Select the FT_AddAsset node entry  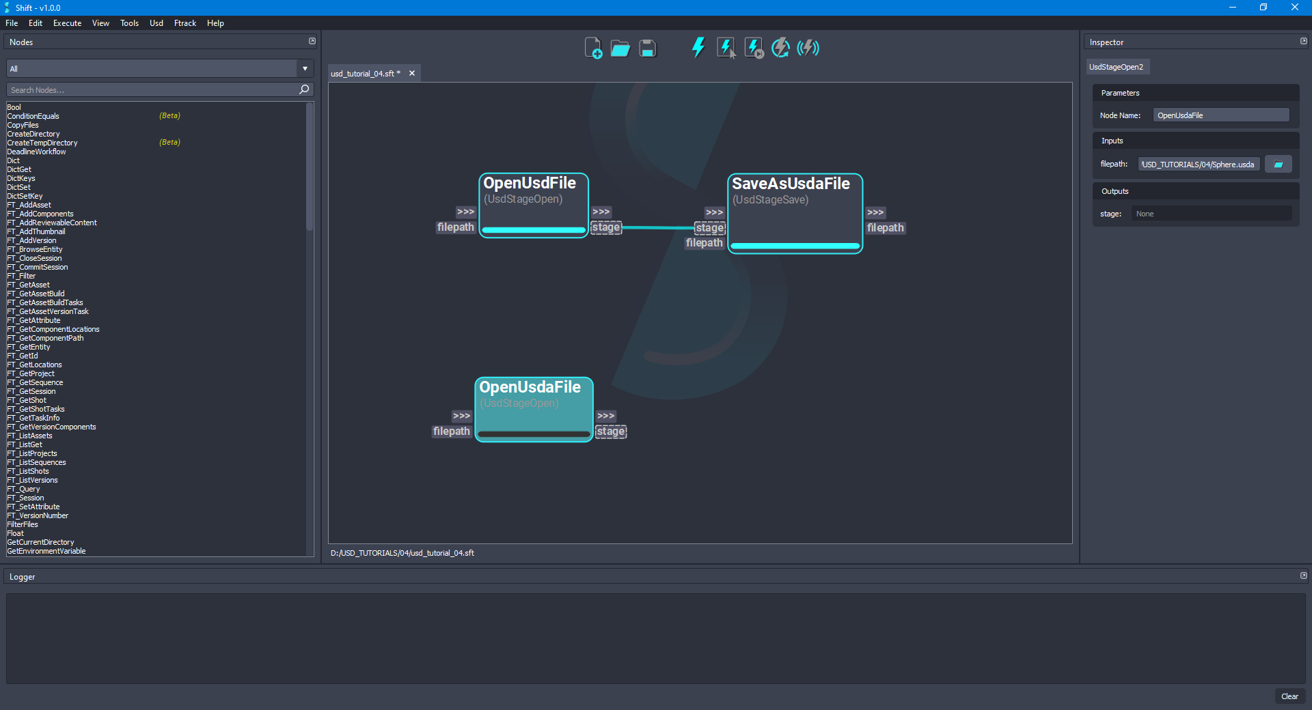(29, 205)
